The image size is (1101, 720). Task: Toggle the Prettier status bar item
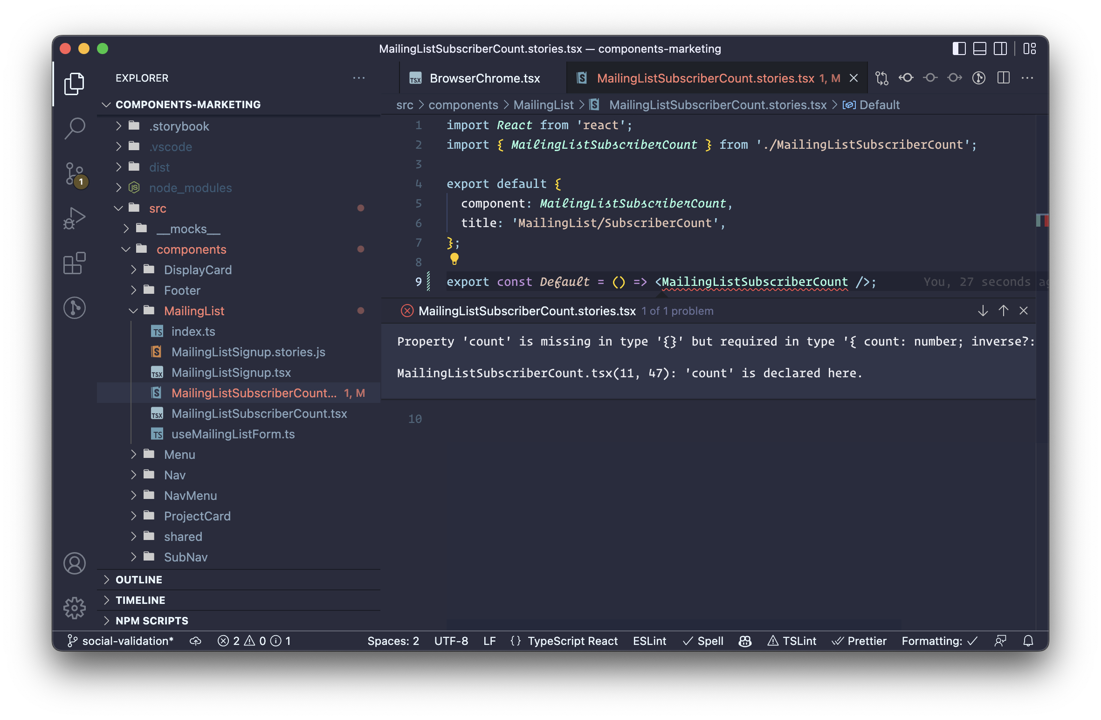[860, 641]
